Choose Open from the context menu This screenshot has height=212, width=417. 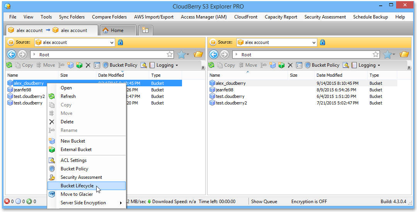click(87, 88)
